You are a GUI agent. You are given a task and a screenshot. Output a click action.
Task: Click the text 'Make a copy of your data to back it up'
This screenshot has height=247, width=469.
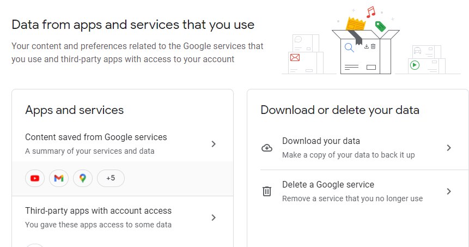[x=349, y=155]
